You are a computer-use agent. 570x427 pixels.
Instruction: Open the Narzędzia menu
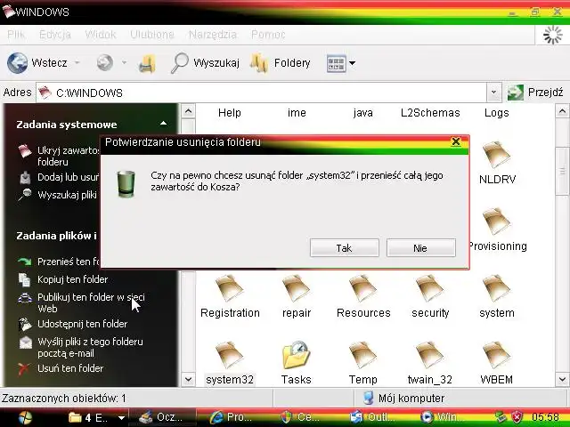[x=213, y=35]
